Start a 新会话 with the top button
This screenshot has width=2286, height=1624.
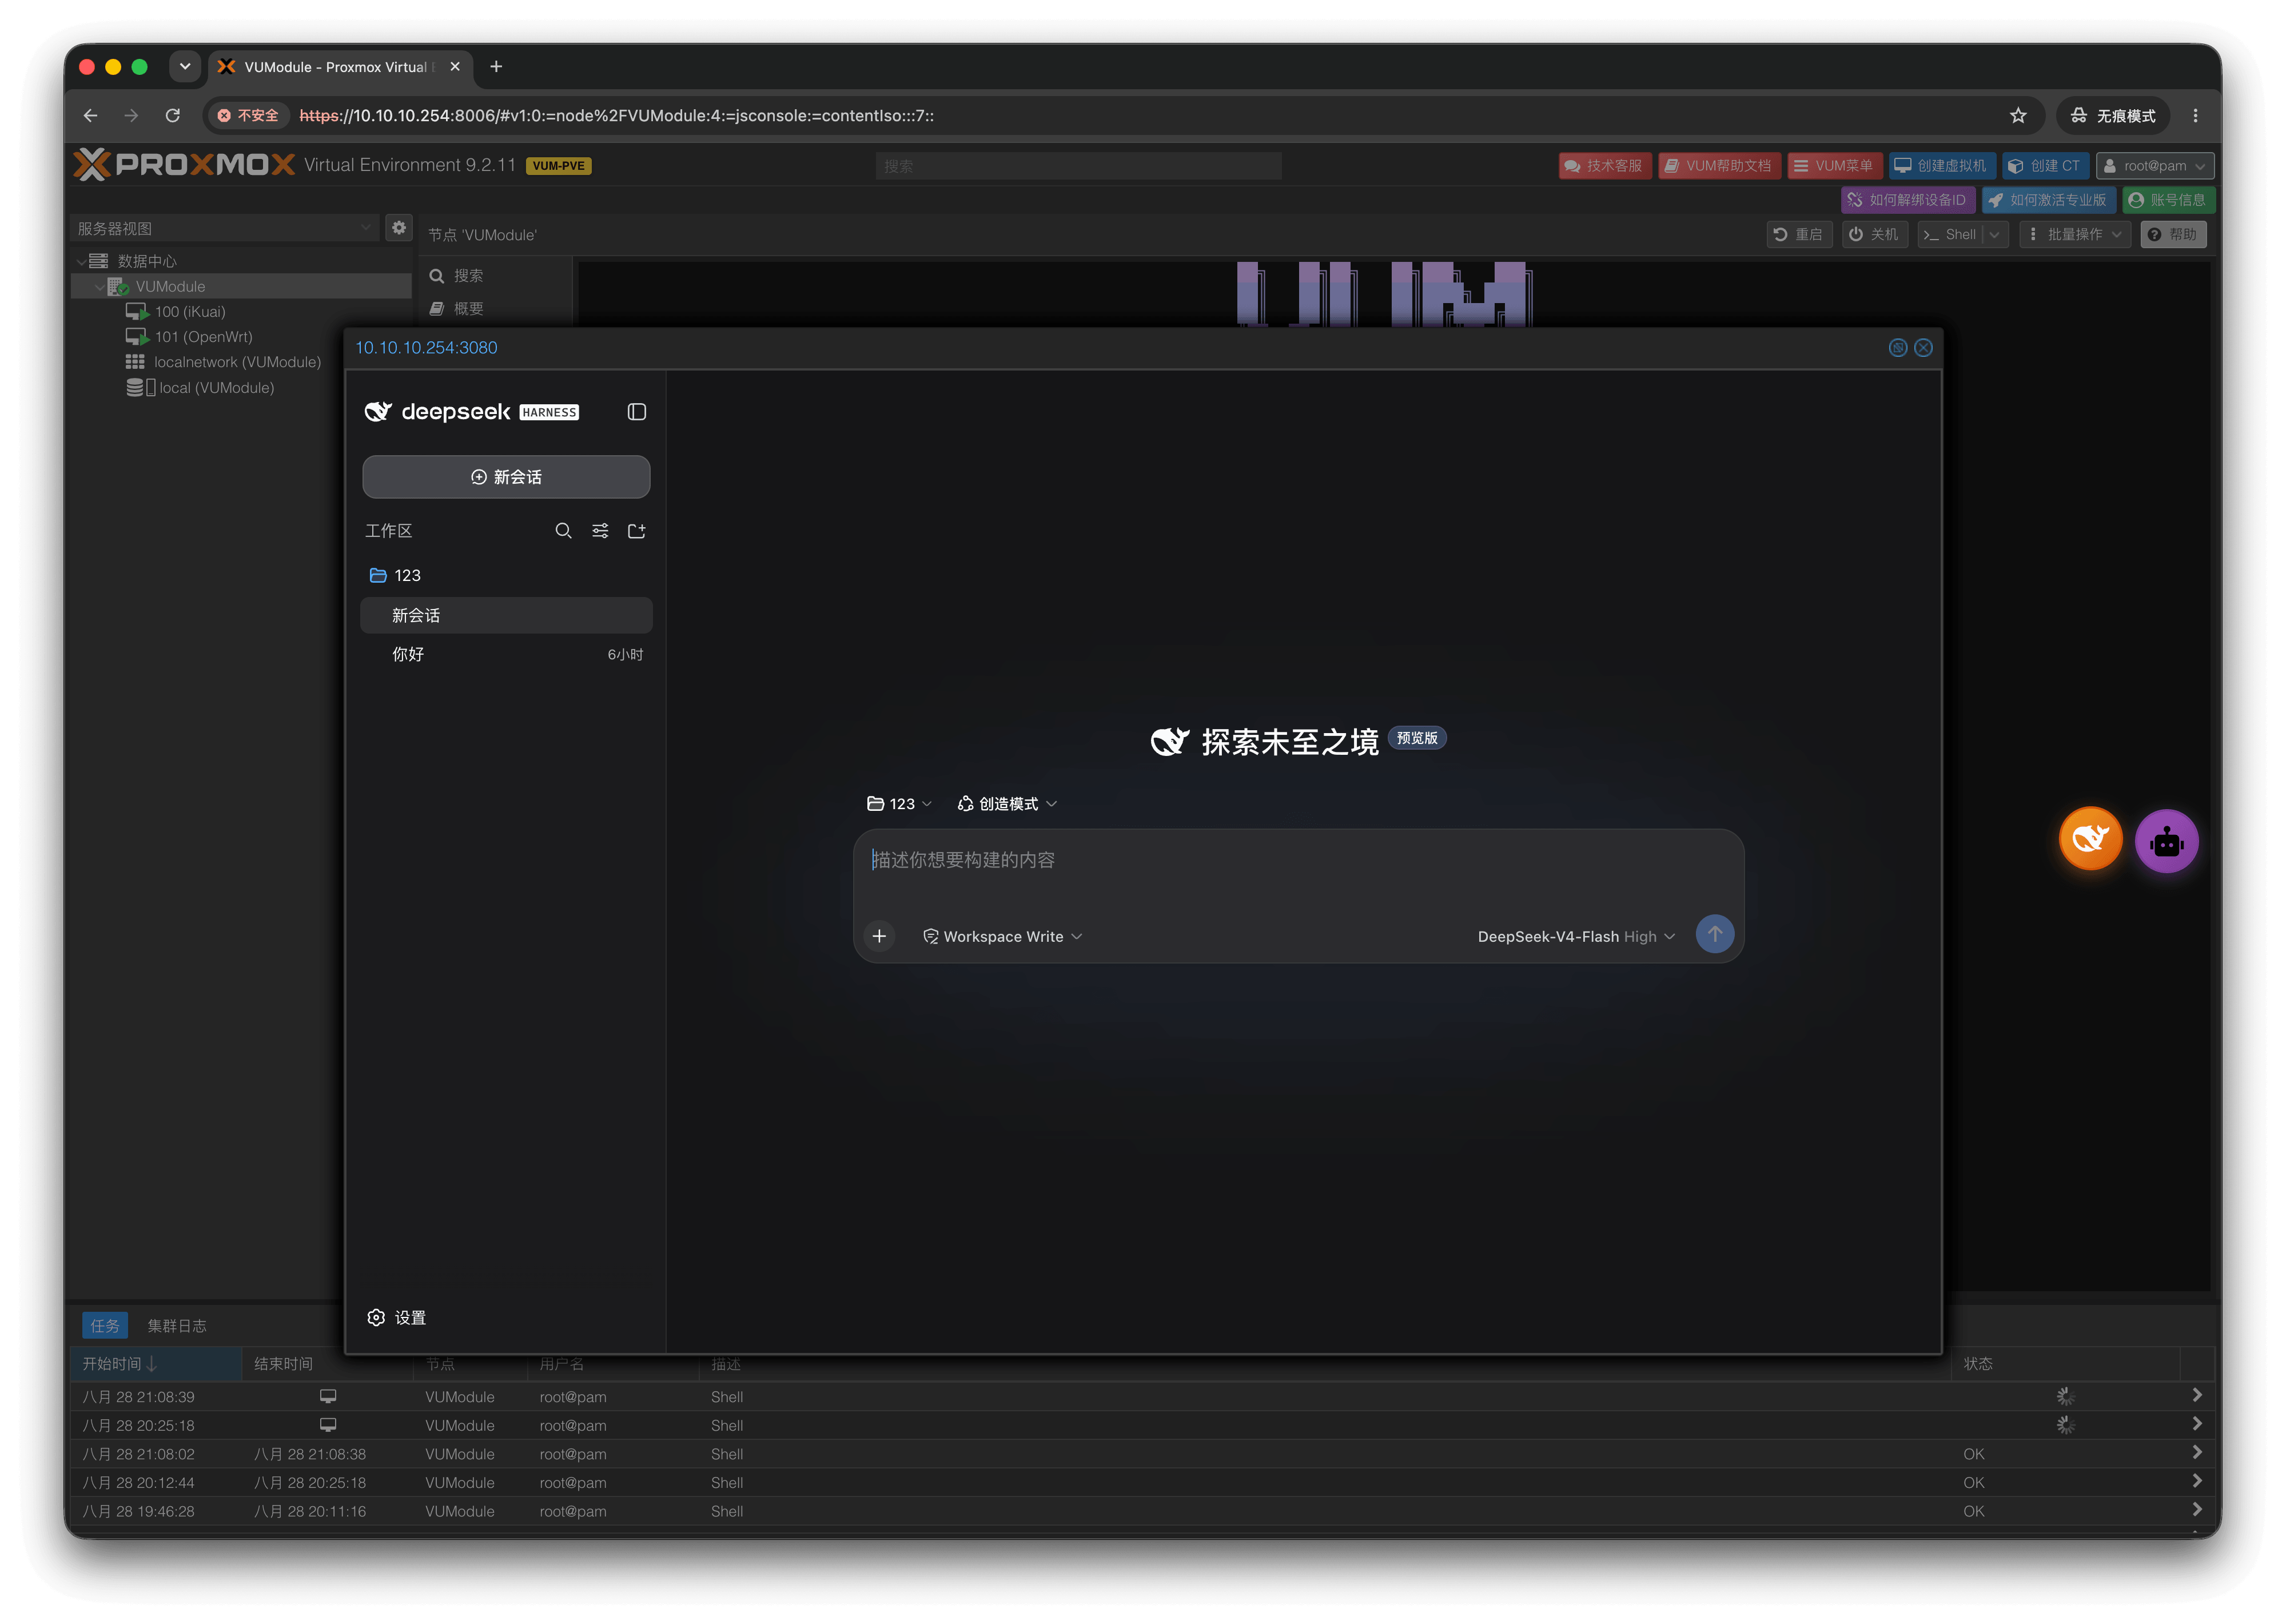point(506,477)
